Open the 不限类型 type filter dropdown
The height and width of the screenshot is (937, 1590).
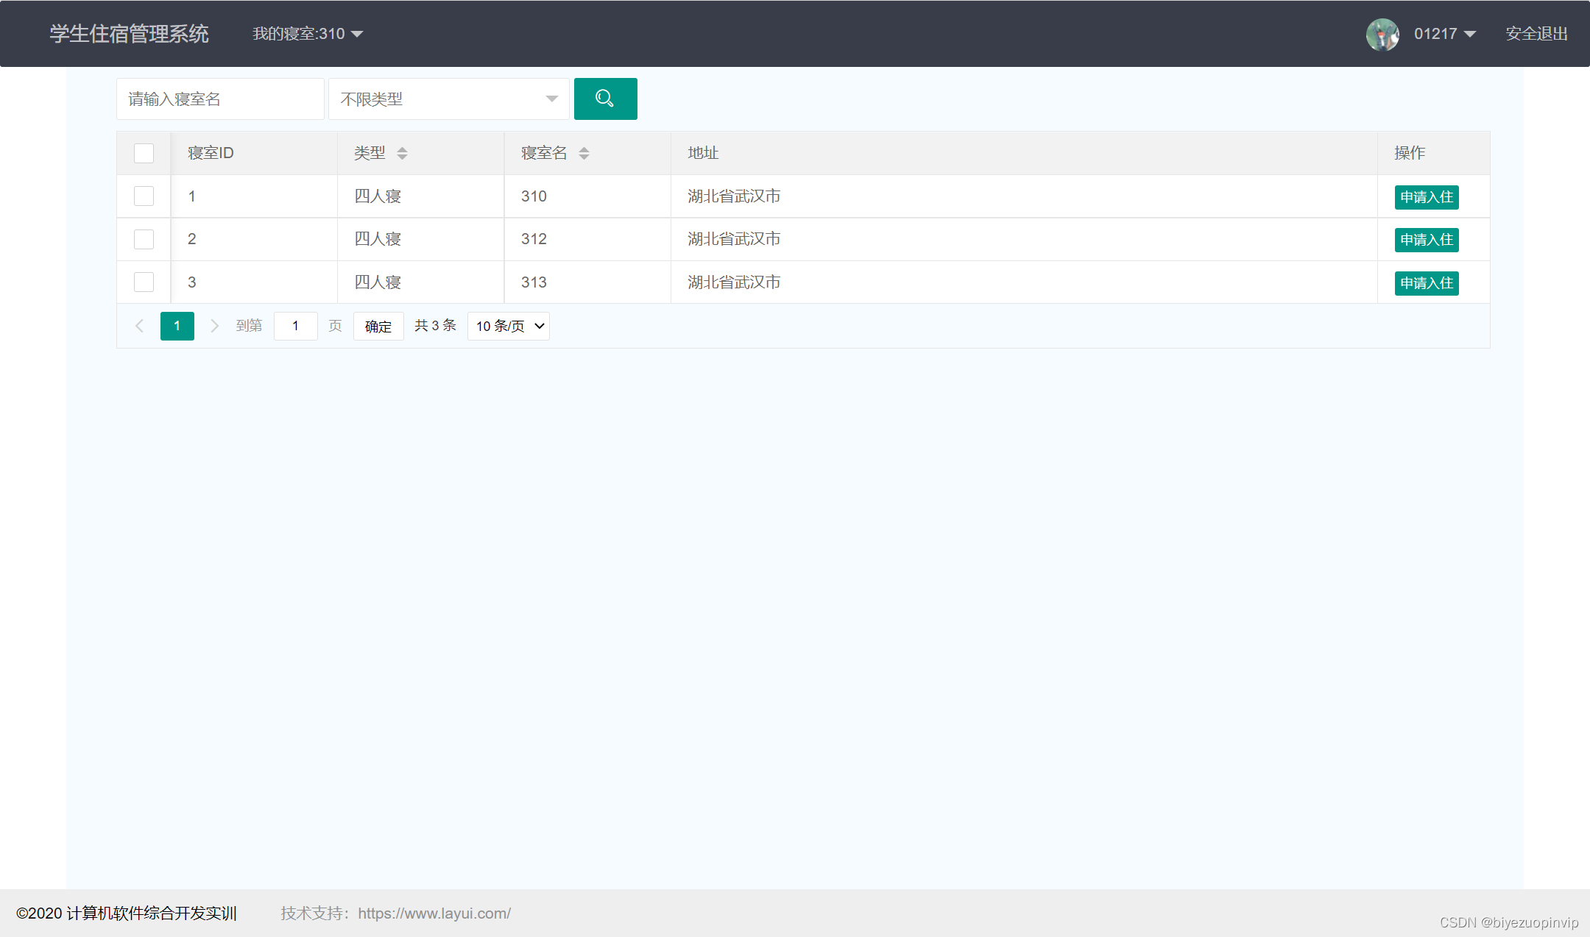[x=448, y=99]
